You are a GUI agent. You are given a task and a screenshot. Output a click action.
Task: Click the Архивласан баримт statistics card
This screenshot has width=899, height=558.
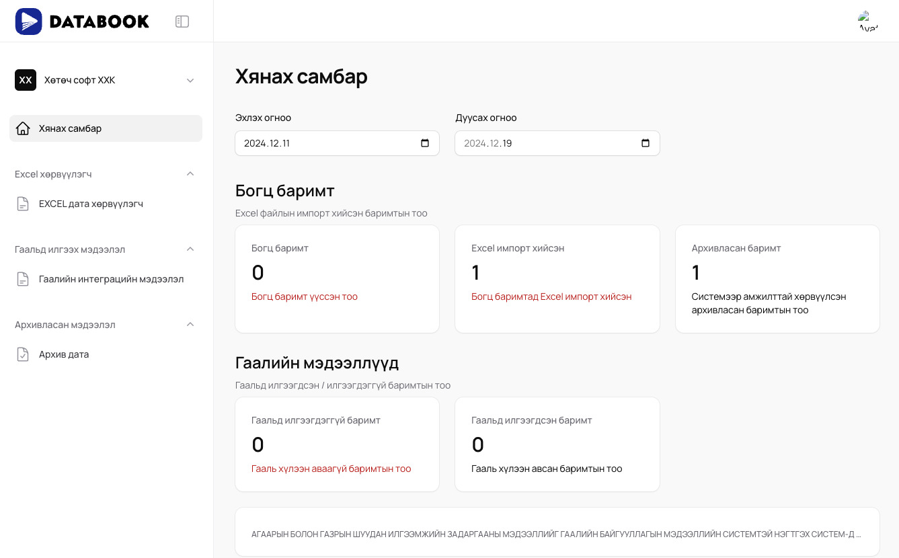point(777,279)
